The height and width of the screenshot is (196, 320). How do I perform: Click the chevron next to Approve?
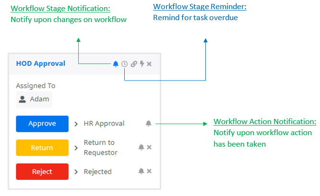[x=76, y=124]
